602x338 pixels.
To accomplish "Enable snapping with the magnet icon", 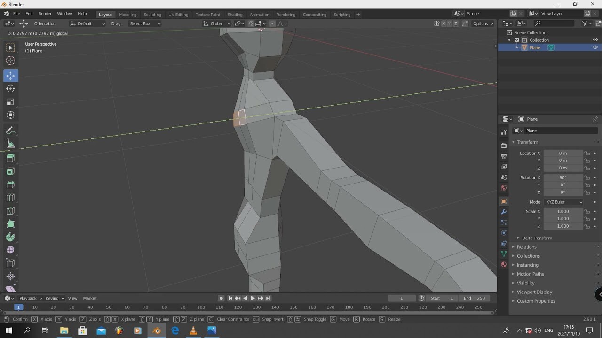I will pyautogui.click(x=251, y=23).
